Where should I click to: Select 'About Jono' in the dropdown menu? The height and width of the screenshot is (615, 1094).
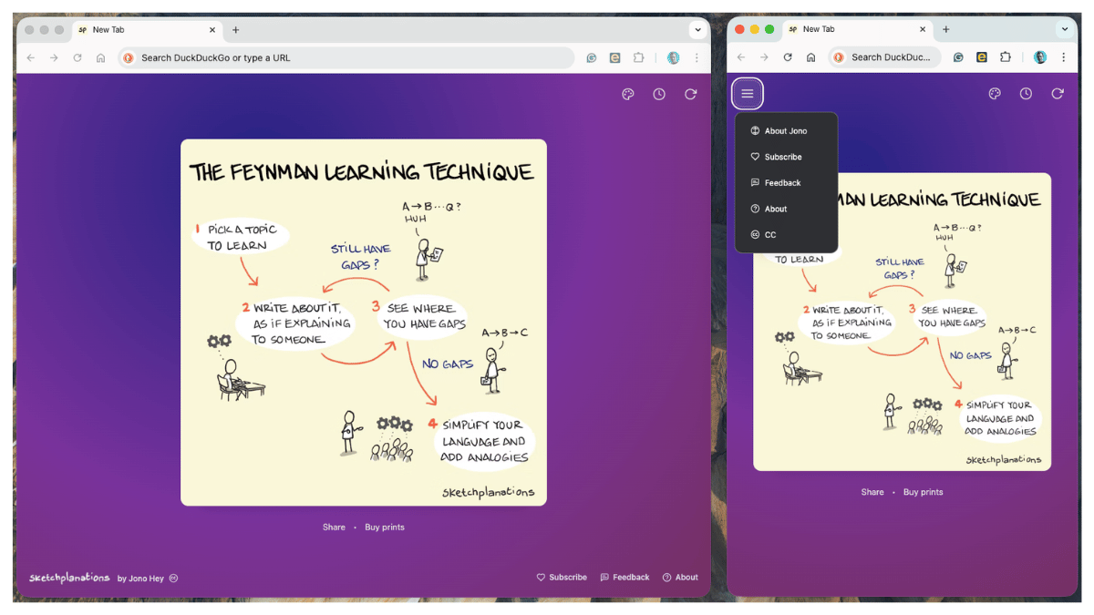786,131
